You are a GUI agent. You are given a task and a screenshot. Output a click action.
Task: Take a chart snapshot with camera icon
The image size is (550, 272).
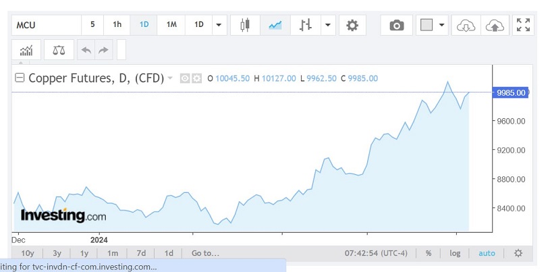click(397, 25)
